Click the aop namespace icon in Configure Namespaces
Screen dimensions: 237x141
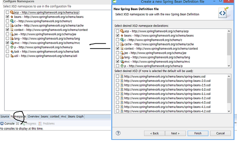pos(12,12)
